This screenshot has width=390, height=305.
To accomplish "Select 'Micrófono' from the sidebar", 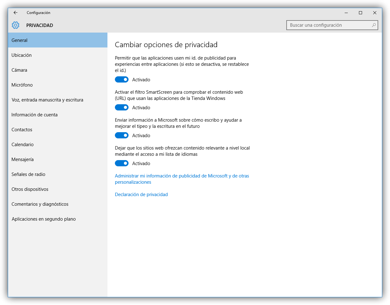I will tap(22, 85).
